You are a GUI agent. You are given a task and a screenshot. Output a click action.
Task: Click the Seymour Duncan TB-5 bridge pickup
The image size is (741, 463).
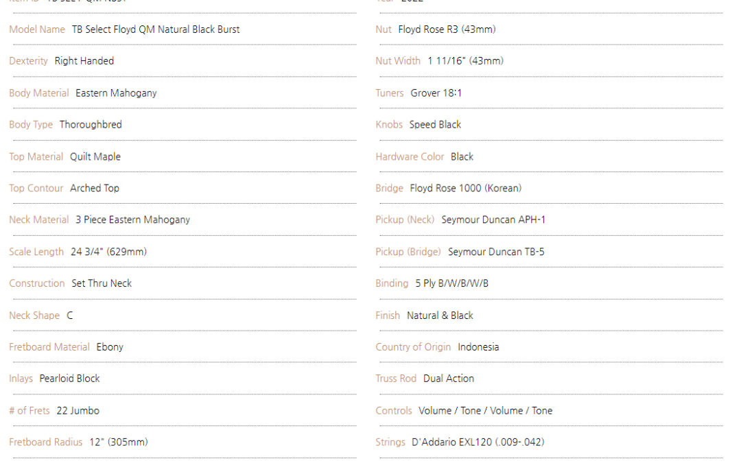pyautogui.click(x=496, y=252)
